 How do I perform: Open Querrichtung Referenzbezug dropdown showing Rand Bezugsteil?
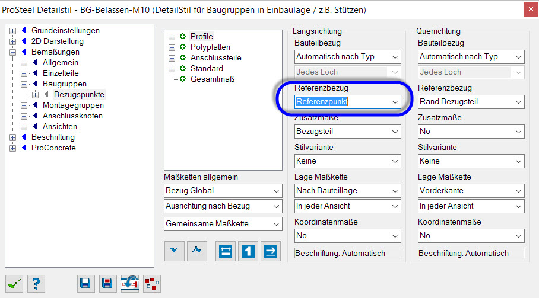471,102
